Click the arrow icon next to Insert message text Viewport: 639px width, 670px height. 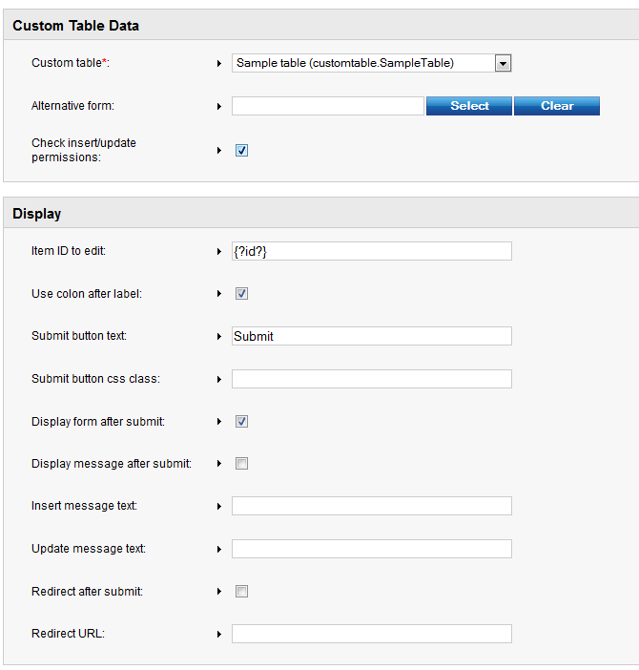tap(219, 507)
